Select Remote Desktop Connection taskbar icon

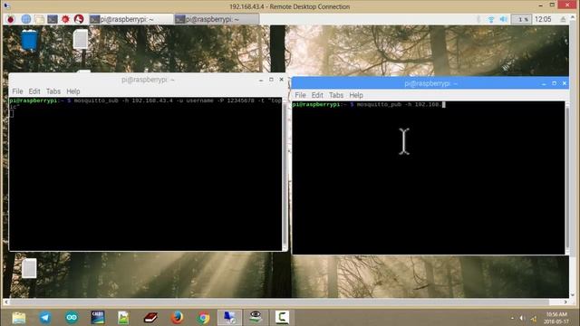[x=229, y=318]
